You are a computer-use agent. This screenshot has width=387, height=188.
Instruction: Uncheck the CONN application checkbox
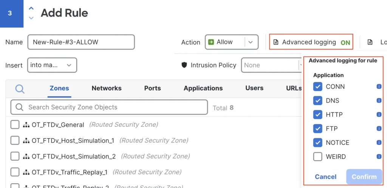tap(317, 87)
